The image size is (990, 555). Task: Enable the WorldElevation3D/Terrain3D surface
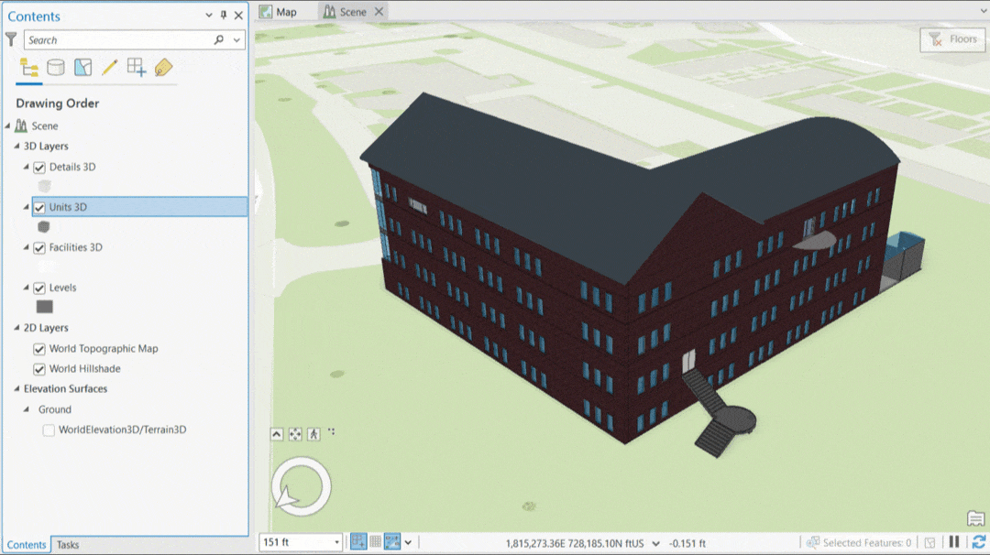[x=49, y=430]
